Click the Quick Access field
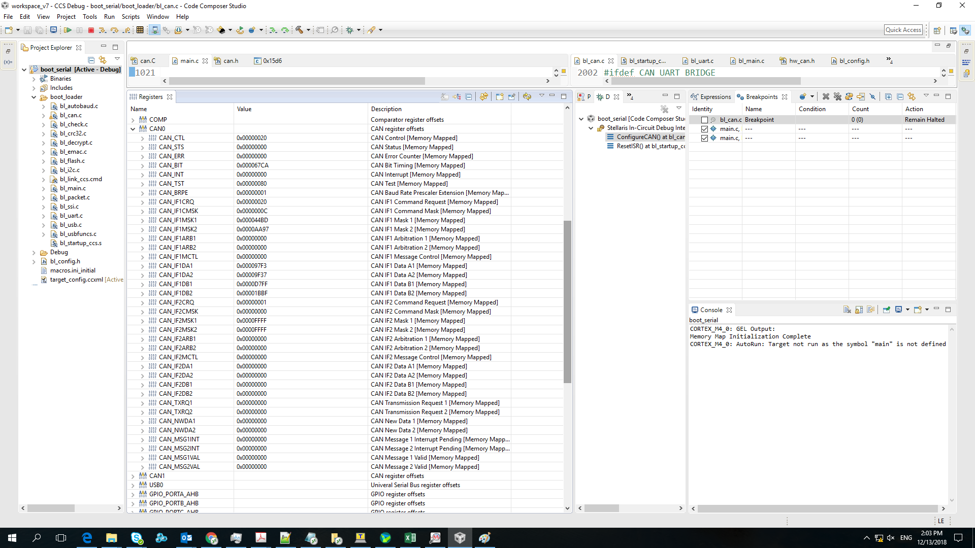975x548 pixels. pos(903,30)
